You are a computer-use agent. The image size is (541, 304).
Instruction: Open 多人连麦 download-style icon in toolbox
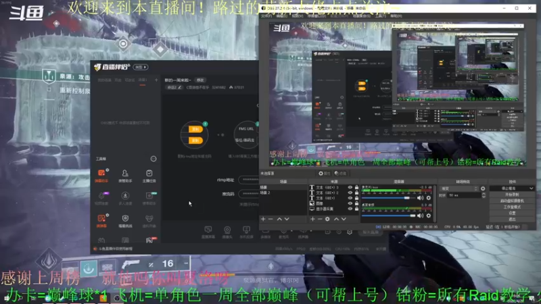[x=125, y=198]
